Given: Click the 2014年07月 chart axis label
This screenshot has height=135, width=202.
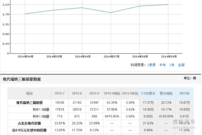Looking at the screenshot, I should coord(111,56).
